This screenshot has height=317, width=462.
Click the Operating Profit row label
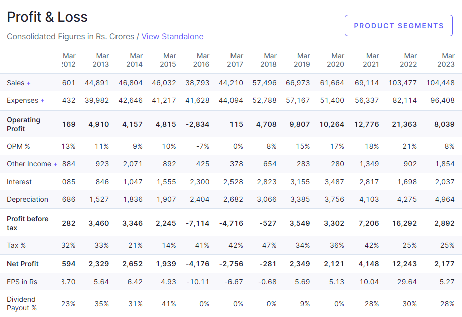pos(23,124)
